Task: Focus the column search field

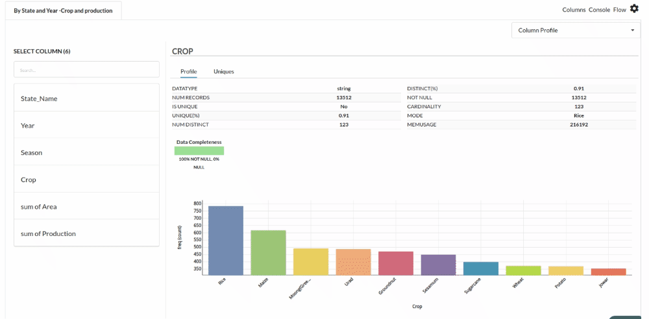Action: tap(86, 69)
